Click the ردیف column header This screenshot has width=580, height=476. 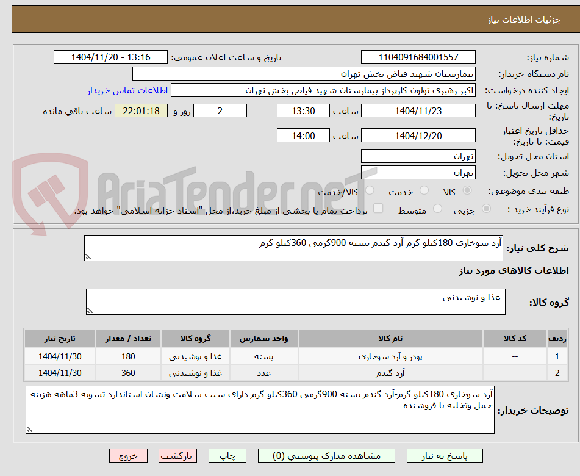pyautogui.click(x=557, y=338)
